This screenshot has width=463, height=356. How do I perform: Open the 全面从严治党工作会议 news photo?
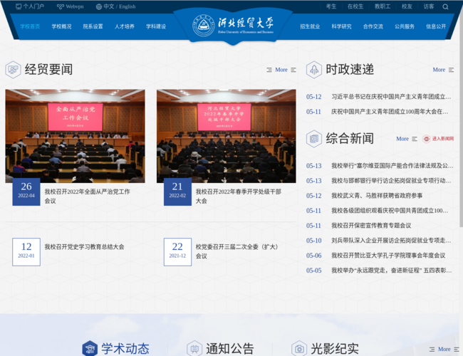pos(75,135)
